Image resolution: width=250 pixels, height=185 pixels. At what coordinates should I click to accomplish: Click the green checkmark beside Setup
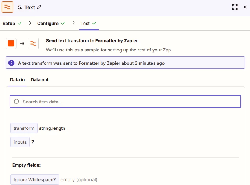(x=20, y=24)
